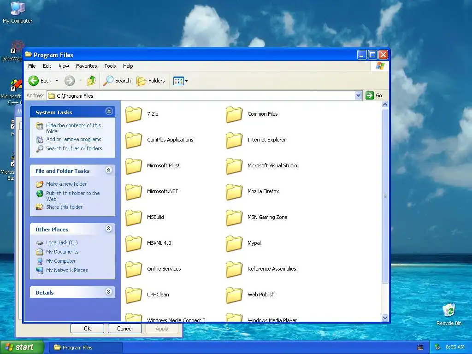Select the ComPlus Applications folder icon

coord(134,140)
